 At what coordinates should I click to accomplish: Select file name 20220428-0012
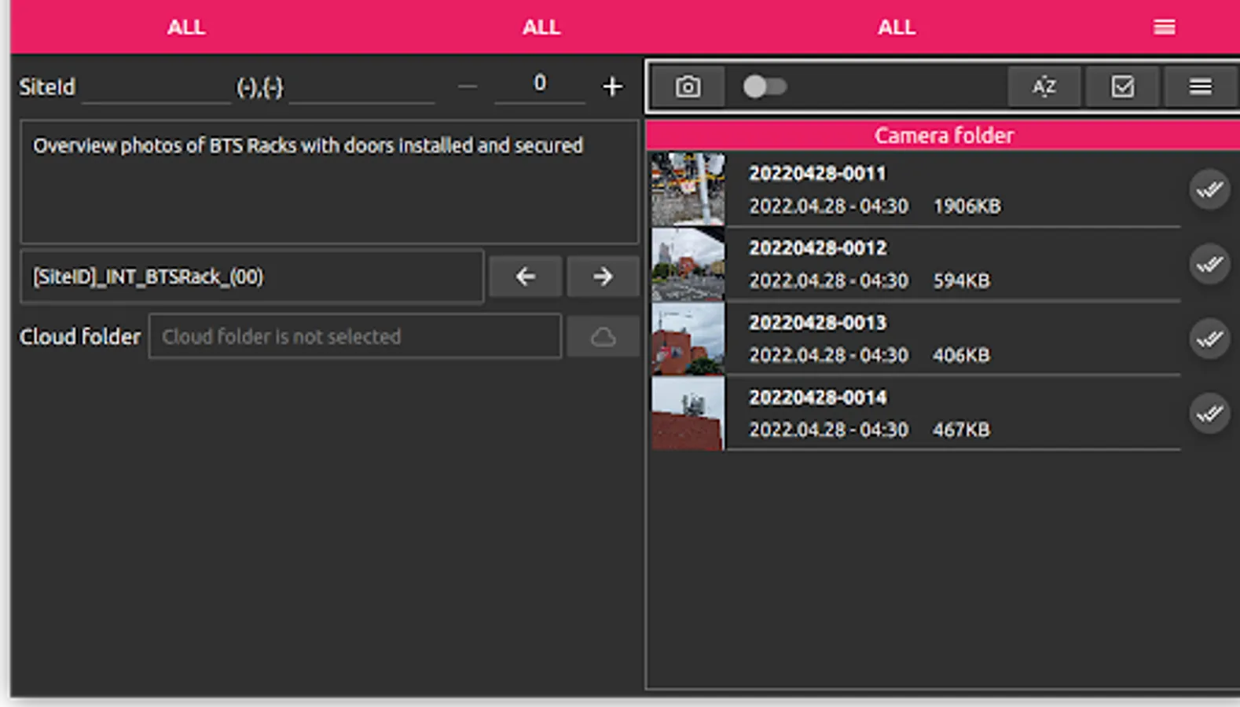[817, 247]
